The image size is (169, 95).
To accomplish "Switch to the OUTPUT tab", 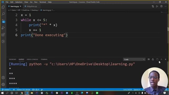I will [x=21, y=59].
